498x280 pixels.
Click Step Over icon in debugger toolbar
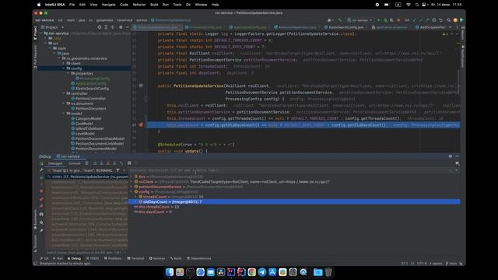pyautogui.click(x=95, y=163)
